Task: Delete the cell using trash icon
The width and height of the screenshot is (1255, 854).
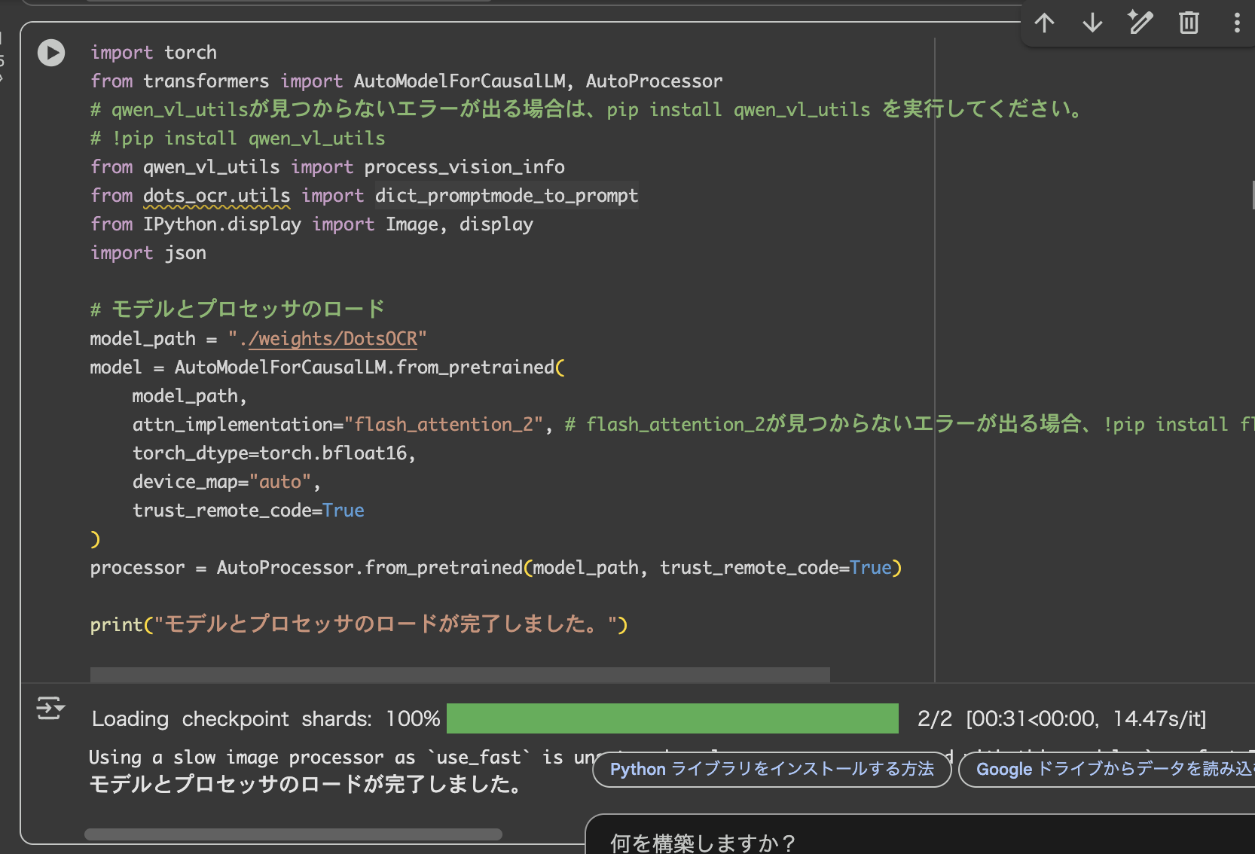Action: pyautogui.click(x=1189, y=23)
